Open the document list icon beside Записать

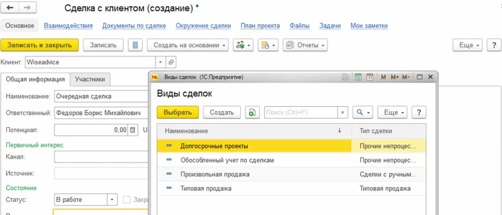click(135, 45)
